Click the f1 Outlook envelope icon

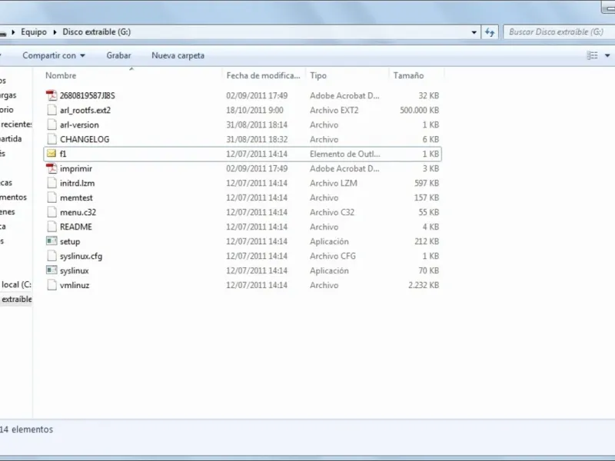point(52,154)
